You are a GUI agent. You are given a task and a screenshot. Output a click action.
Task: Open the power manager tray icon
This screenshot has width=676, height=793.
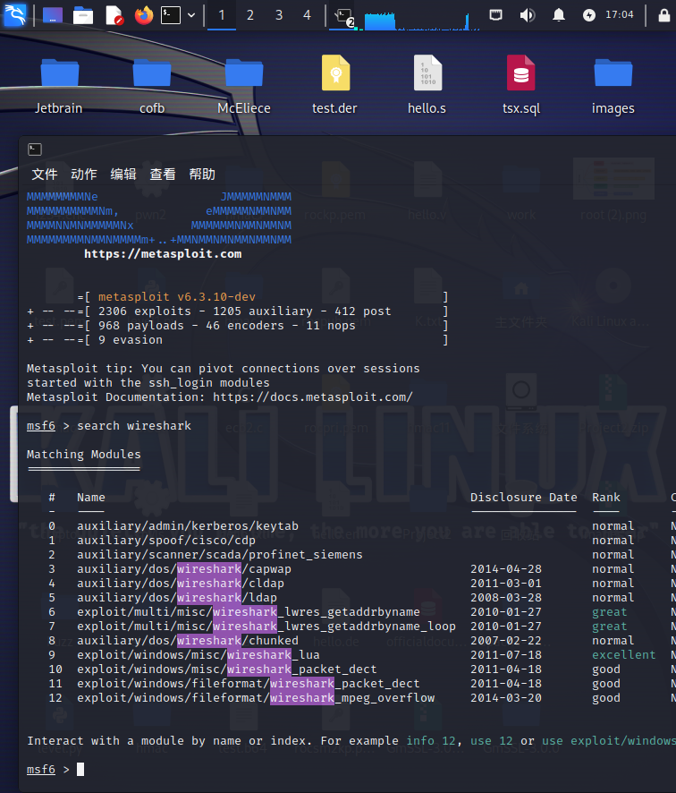[x=589, y=15]
